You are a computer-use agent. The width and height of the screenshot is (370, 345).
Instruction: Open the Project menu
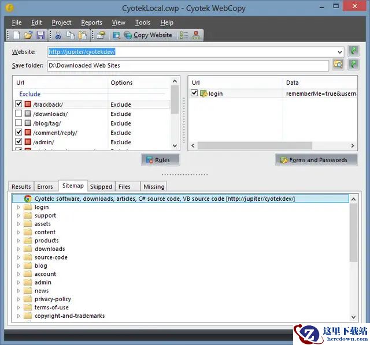(x=61, y=22)
